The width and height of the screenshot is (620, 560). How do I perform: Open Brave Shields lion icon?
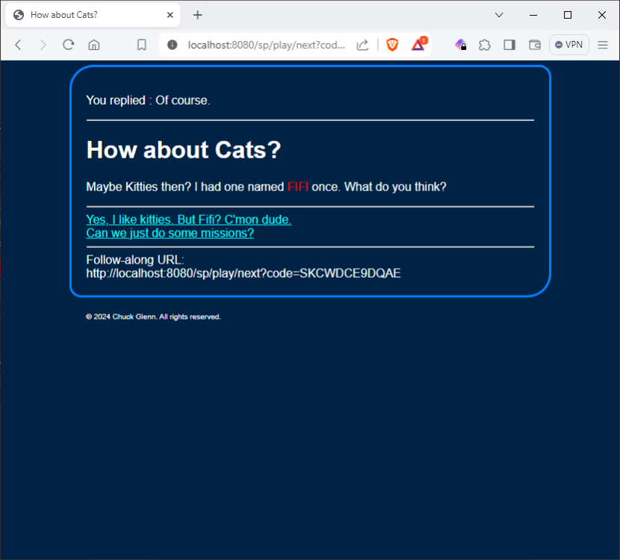pos(392,45)
